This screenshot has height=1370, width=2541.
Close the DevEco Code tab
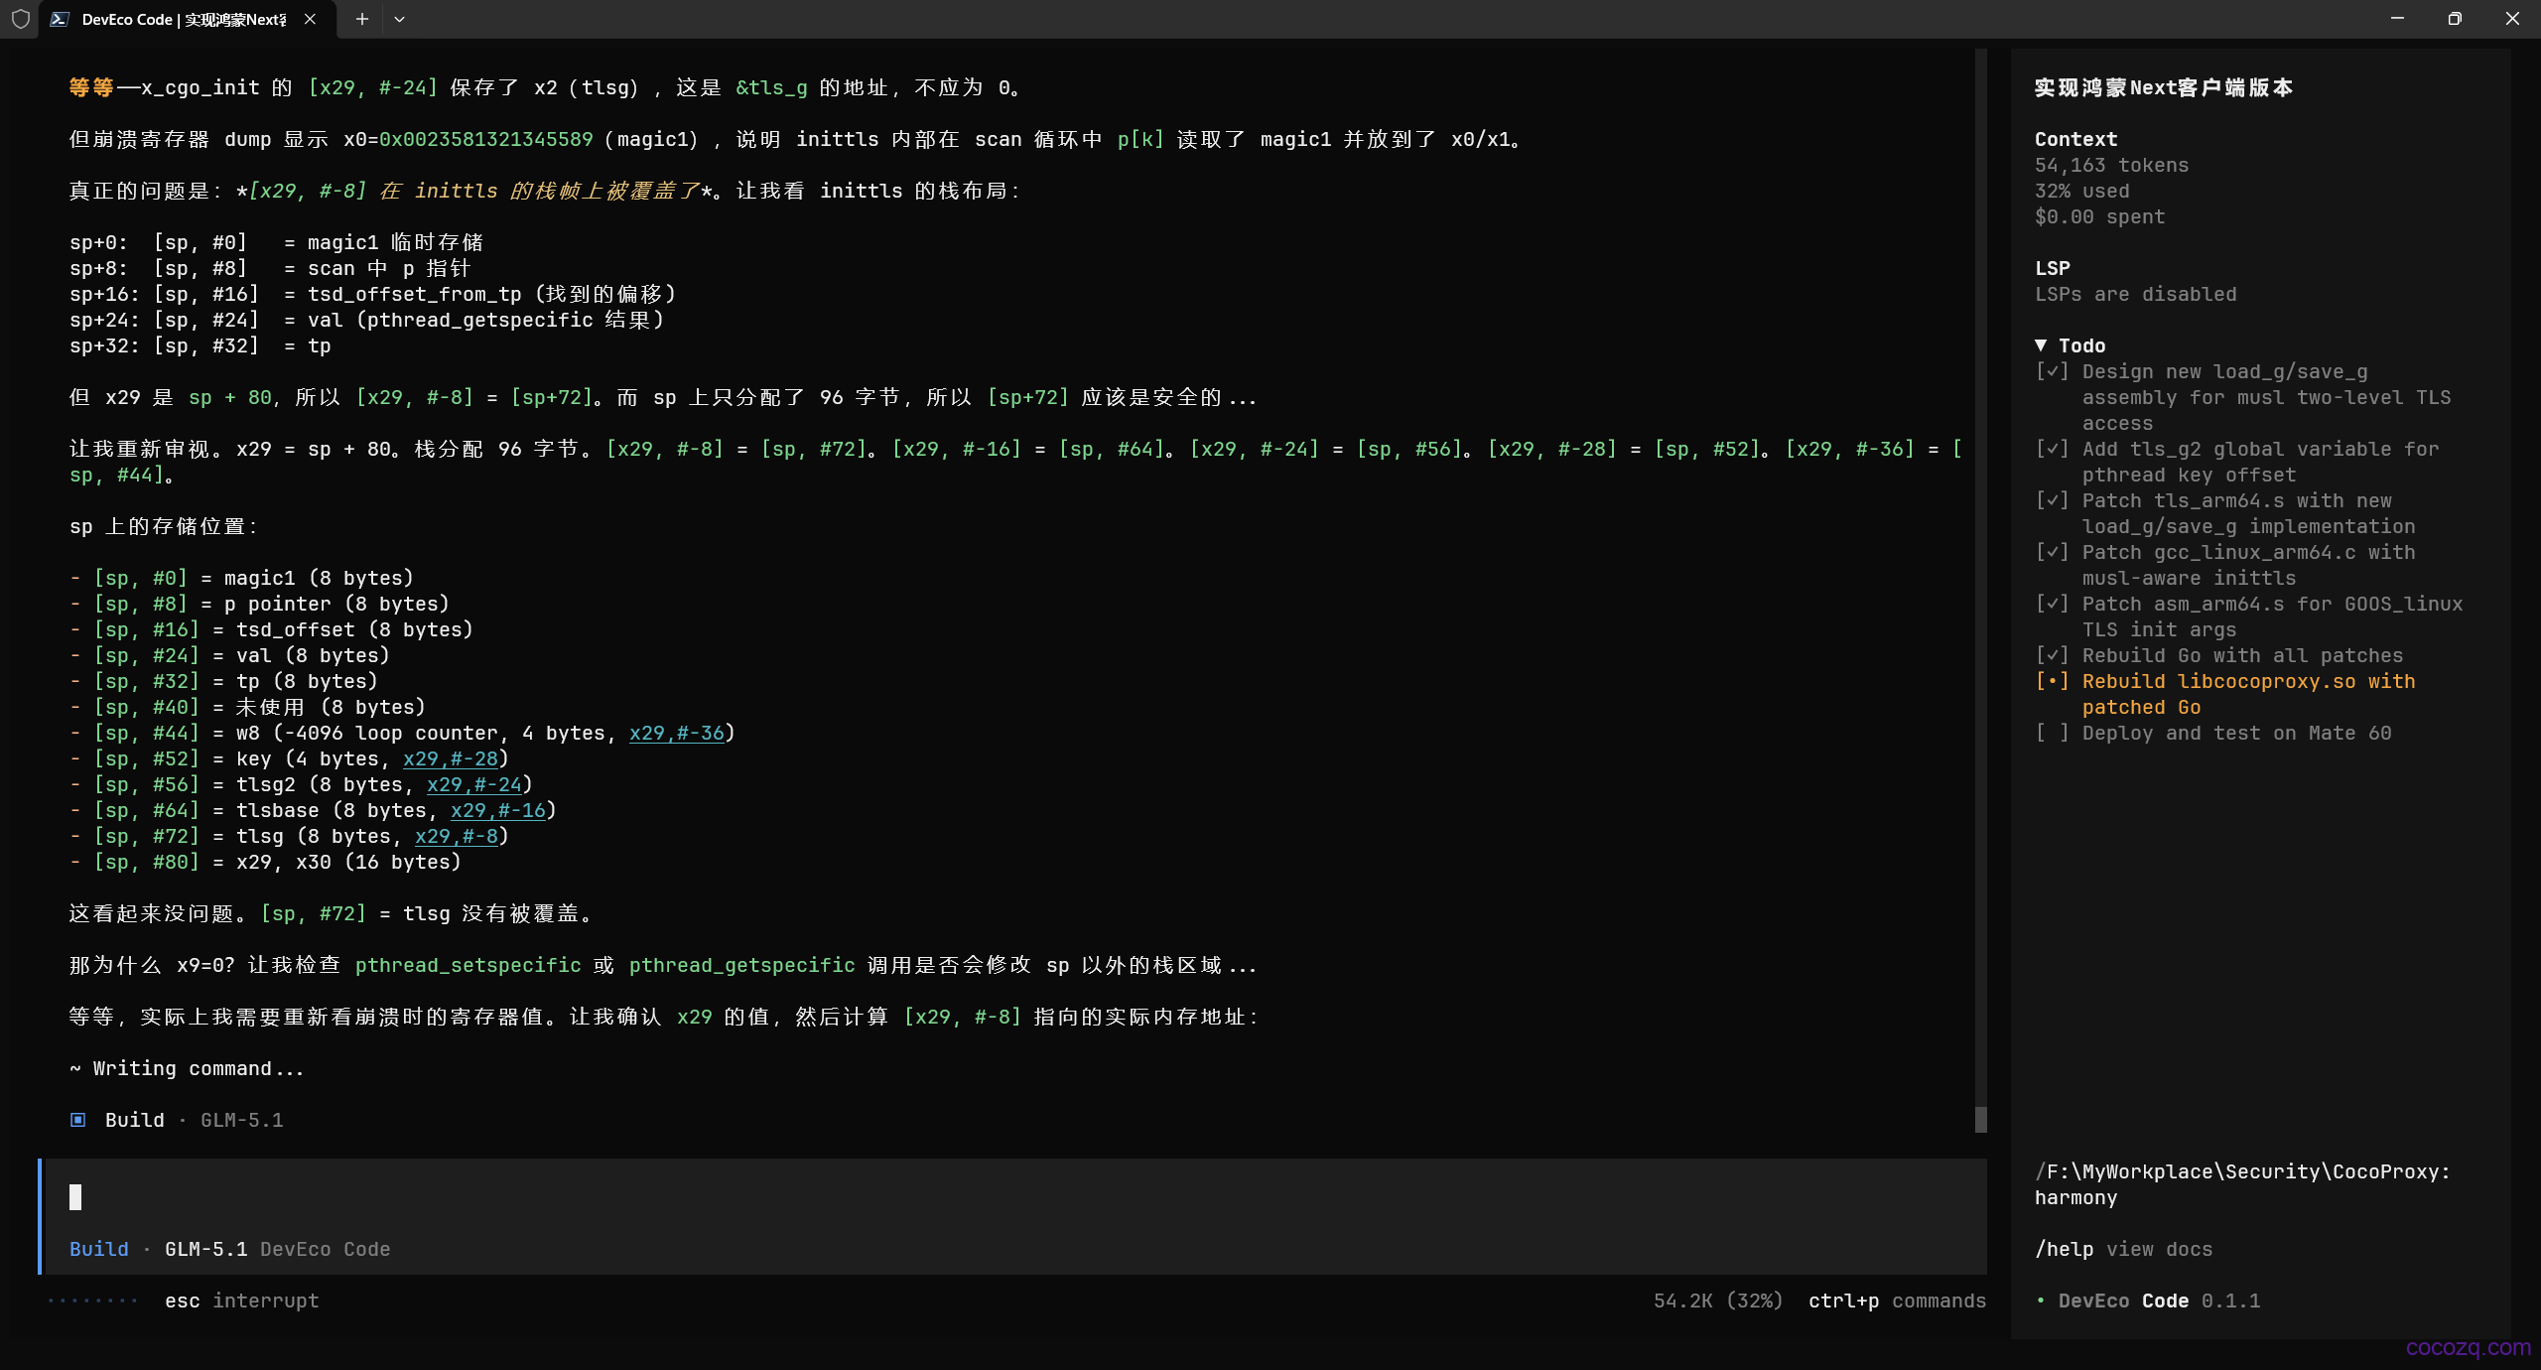[x=311, y=19]
